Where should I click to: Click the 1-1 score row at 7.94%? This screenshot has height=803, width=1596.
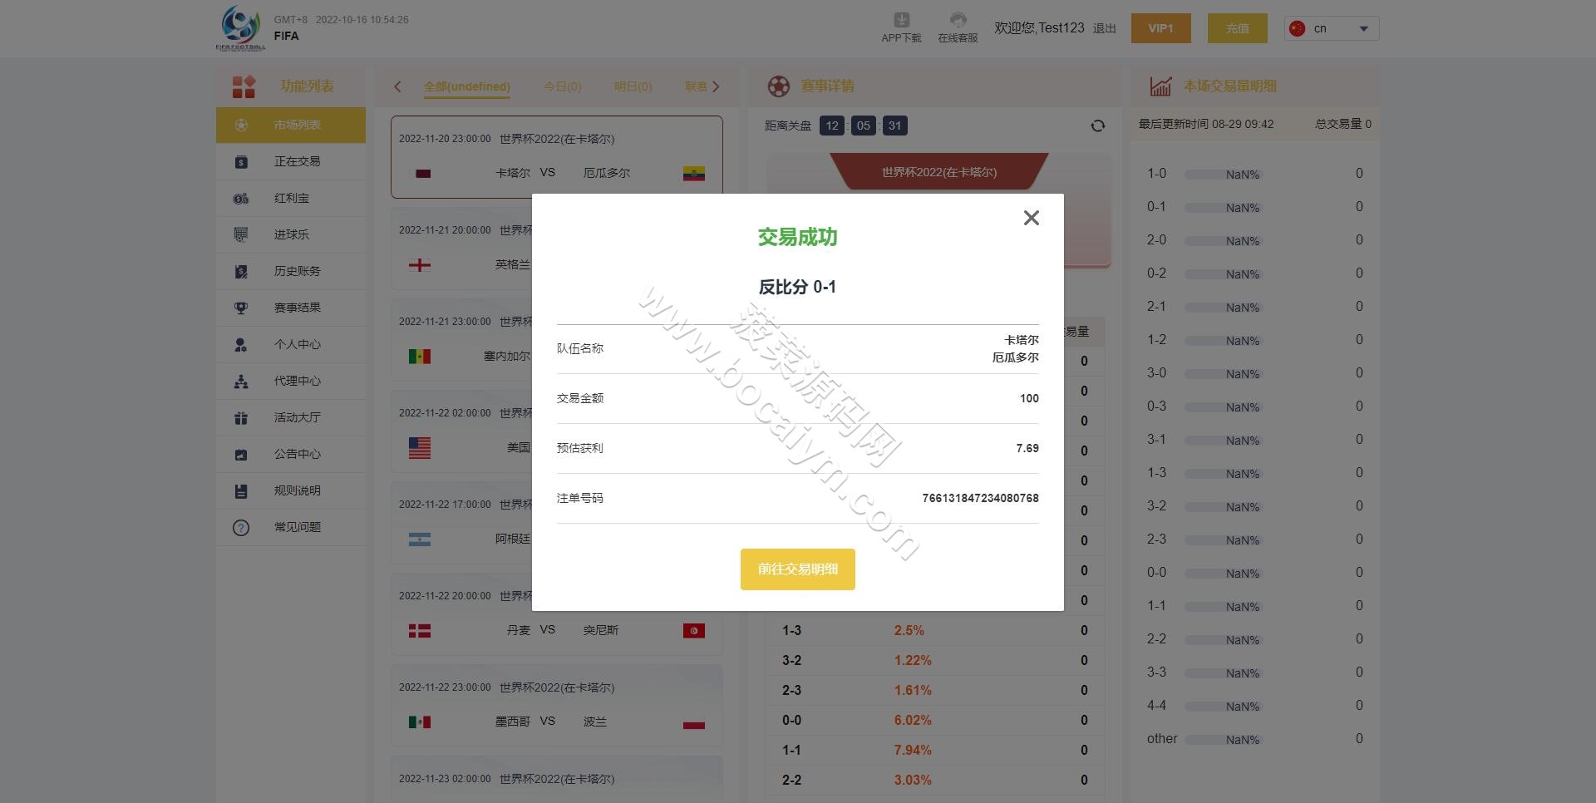pos(935,751)
